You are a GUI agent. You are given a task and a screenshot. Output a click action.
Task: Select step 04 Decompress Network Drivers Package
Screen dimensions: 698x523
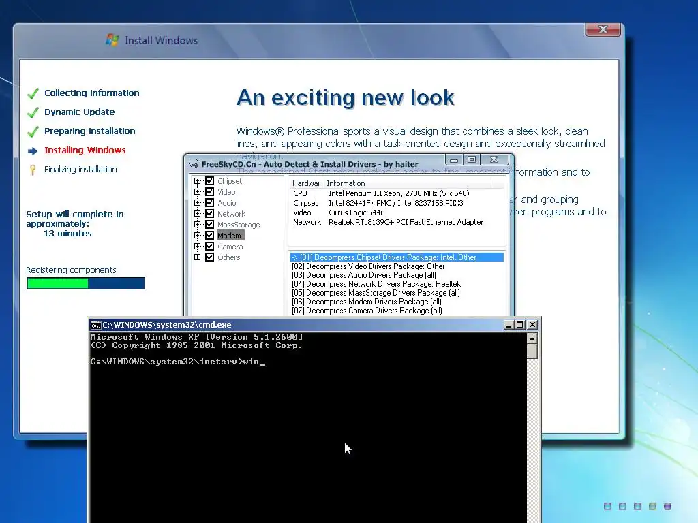(x=397, y=284)
